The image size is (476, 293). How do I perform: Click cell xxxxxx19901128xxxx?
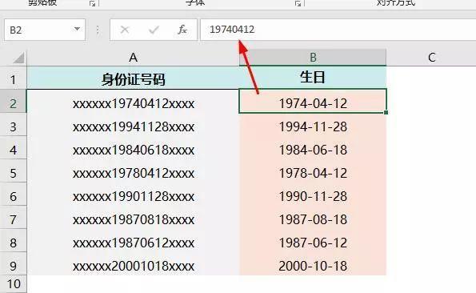133,194
